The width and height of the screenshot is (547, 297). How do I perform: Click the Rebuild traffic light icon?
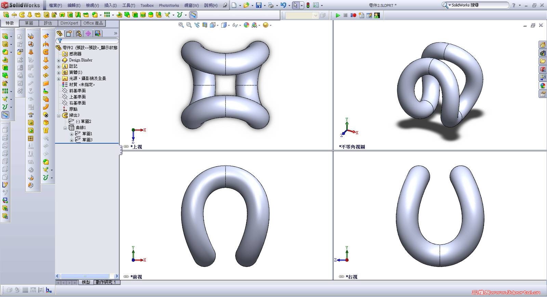tap(308, 5)
